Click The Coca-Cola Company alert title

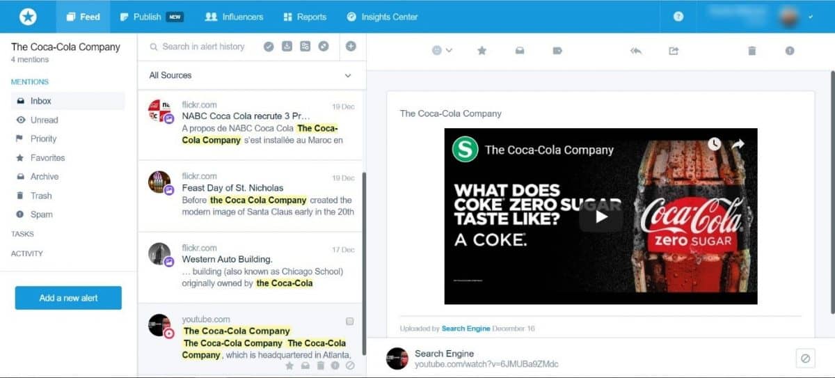click(x=65, y=47)
